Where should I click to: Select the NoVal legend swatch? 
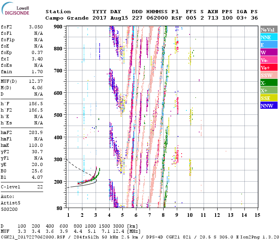(x=269, y=30)
